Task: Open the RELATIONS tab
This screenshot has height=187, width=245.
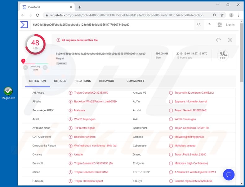Action: pyautogui.click(x=82, y=81)
